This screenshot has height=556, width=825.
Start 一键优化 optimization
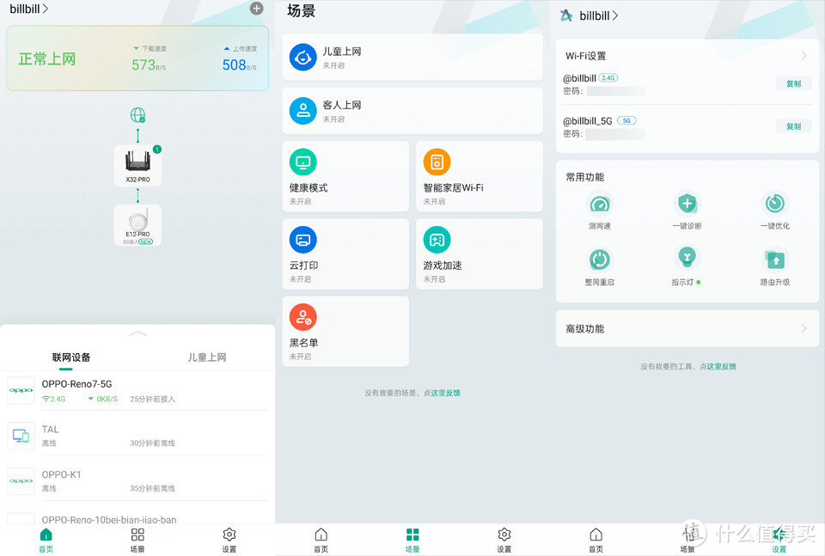[774, 206]
